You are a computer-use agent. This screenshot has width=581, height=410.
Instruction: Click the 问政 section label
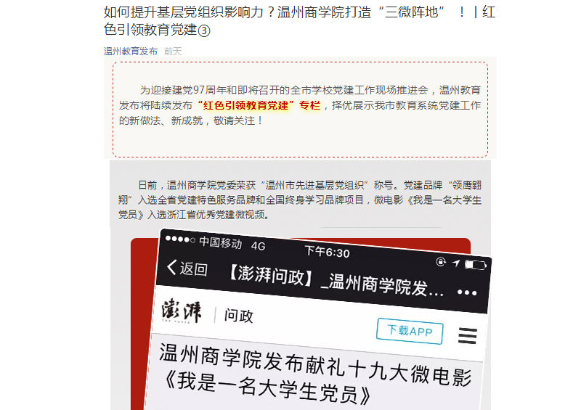coord(239,316)
